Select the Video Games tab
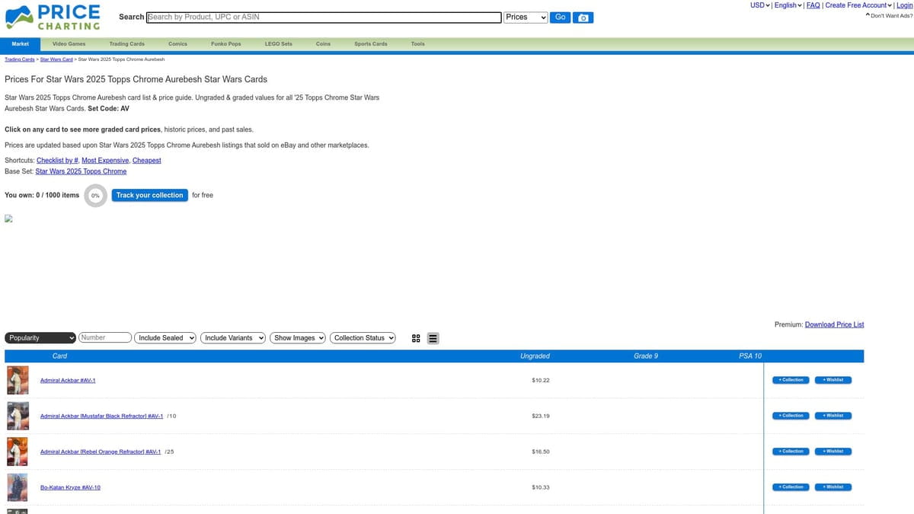Viewport: 914px width, 514px height. pyautogui.click(x=69, y=44)
